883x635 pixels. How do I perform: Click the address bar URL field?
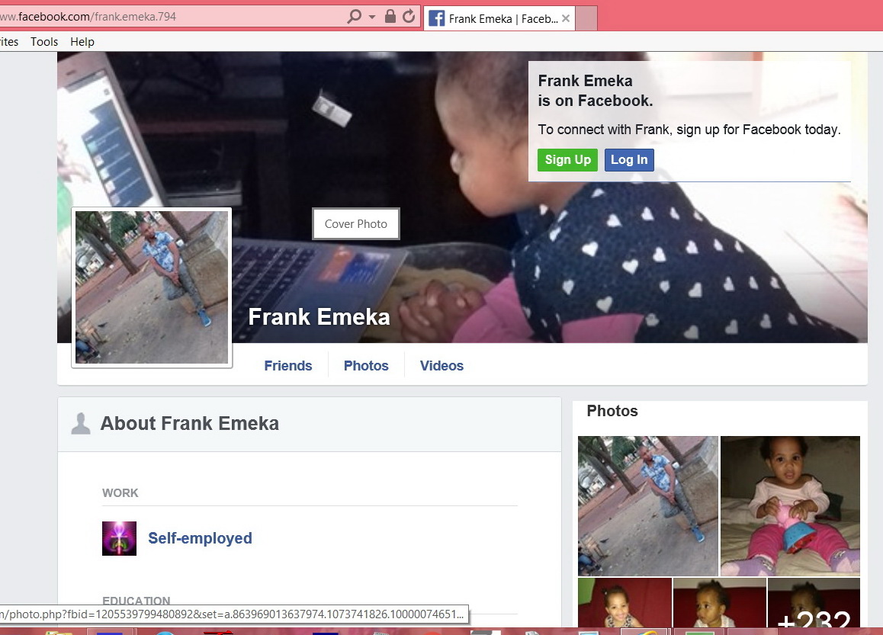point(168,17)
